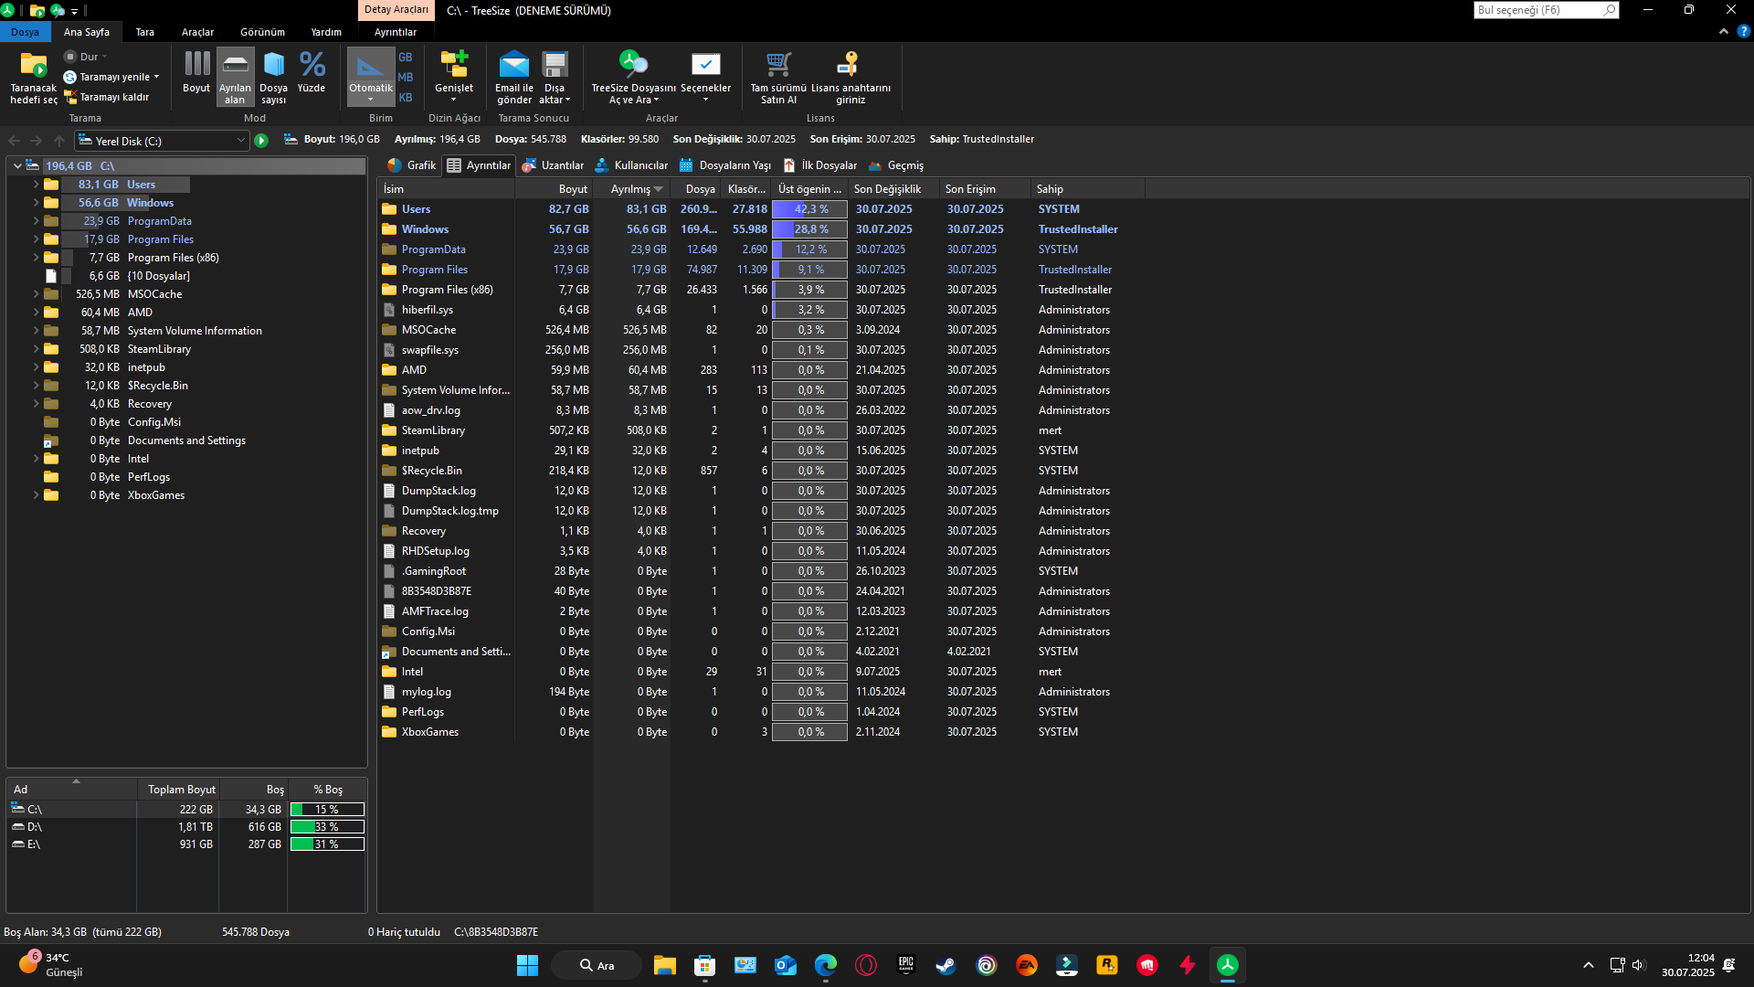Open Dosyaların Yaşı tab
1754x987 pixels.
725,165
